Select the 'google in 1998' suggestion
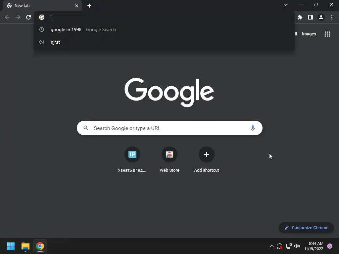 [x=164, y=29]
